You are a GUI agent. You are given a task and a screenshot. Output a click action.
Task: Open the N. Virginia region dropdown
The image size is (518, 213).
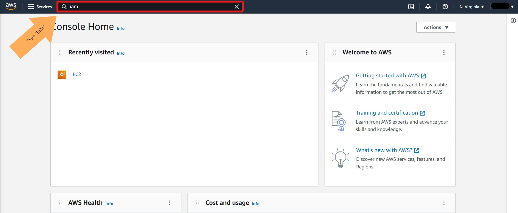pyautogui.click(x=472, y=7)
